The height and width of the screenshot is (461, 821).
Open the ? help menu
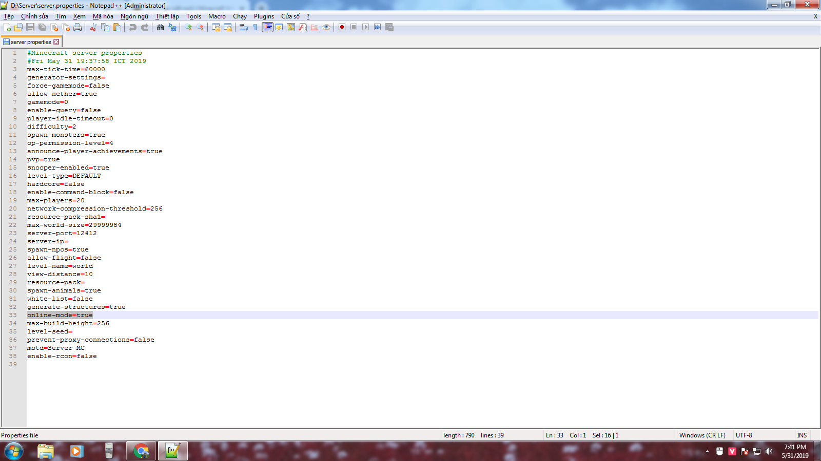tap(308, 16)
